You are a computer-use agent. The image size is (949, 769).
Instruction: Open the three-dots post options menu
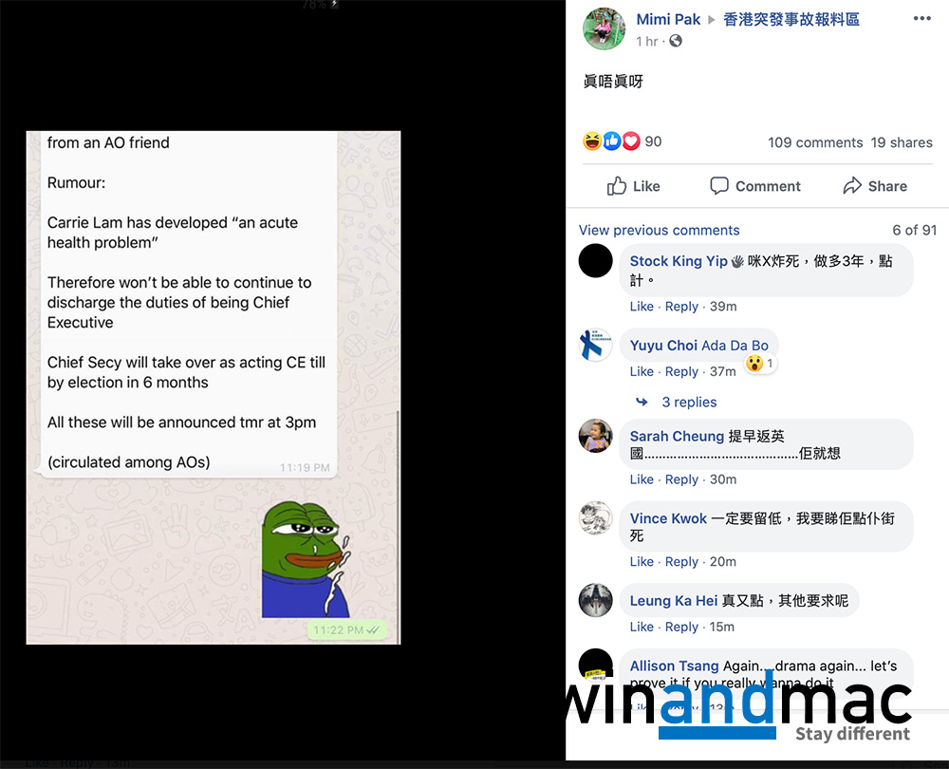pyautogui.click(x=921, y=18)
